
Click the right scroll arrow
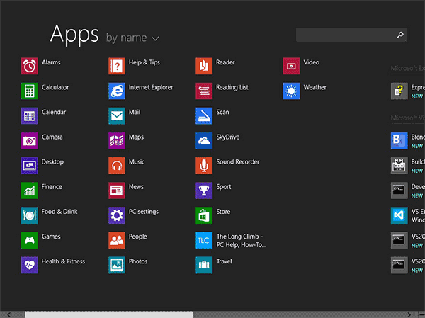(409, 314)
